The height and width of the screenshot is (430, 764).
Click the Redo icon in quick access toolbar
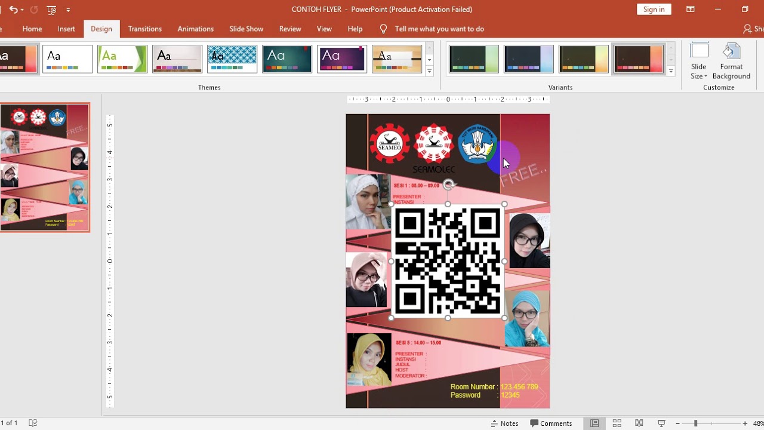[34, 10]
